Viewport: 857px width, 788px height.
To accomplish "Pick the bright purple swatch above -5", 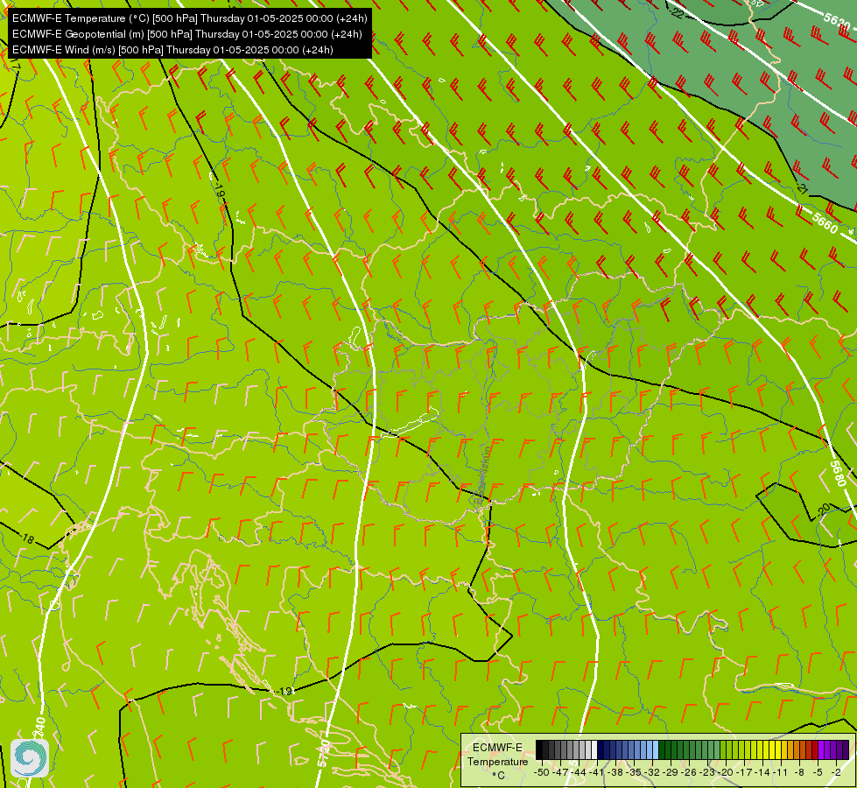I will coord(821,750).
